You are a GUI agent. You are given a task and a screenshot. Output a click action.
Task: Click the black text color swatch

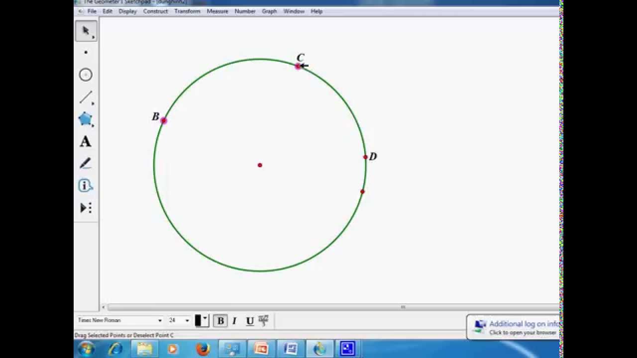[x=198, y=321]
